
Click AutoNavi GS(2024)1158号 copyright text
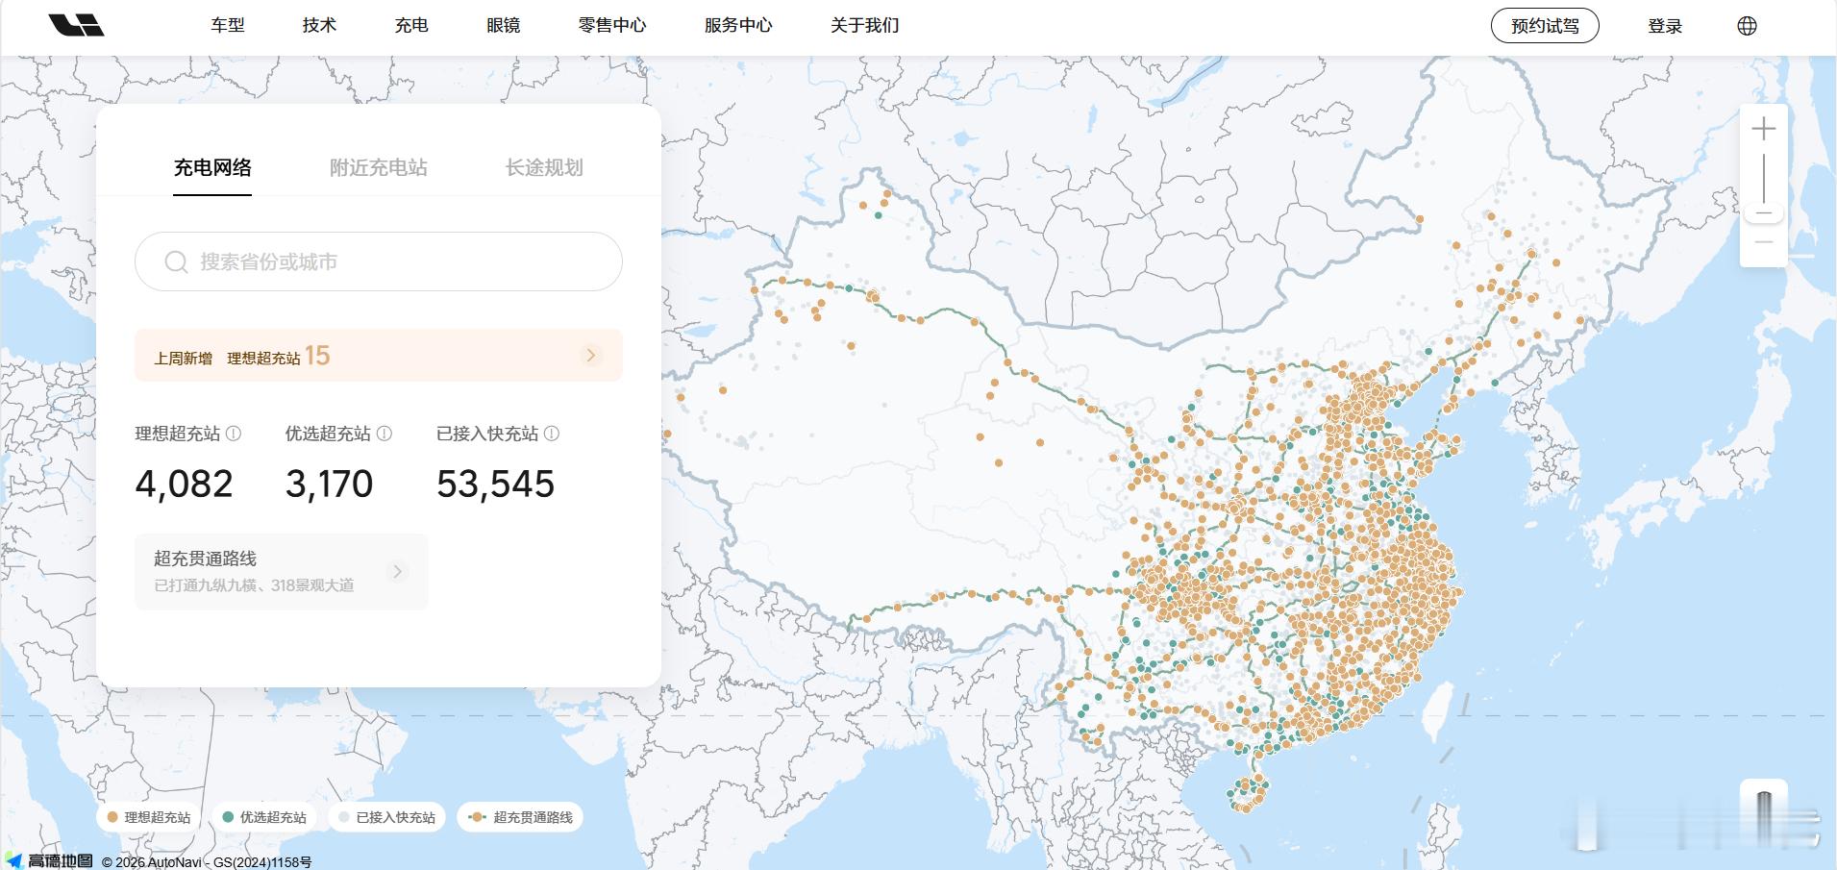point(207,861)
